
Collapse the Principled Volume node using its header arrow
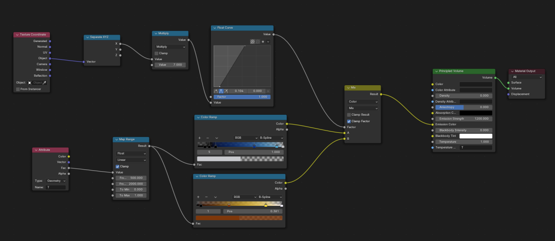pyautogui.click(x=435, y=71)
